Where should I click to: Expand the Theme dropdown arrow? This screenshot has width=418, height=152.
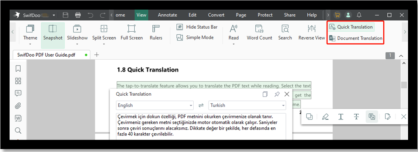tap(30, 44)
